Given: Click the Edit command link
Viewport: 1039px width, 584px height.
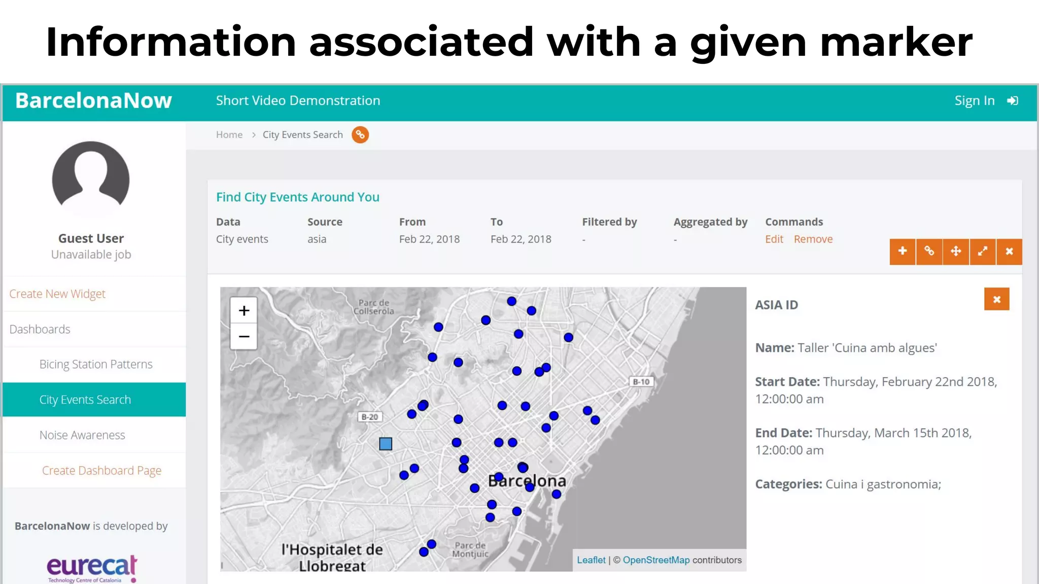Looking at the screenshot, I should click(x=774, y=239).
